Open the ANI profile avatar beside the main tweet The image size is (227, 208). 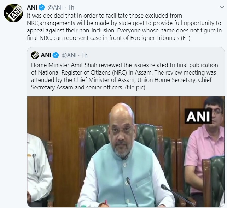tap(13, 13)
